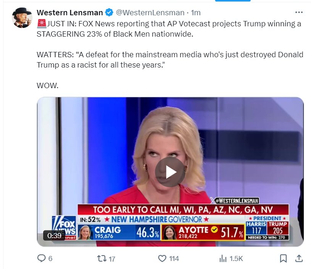Bookmark this post
The width and height of the screenshot is (311, 269).
click(283, 258)
